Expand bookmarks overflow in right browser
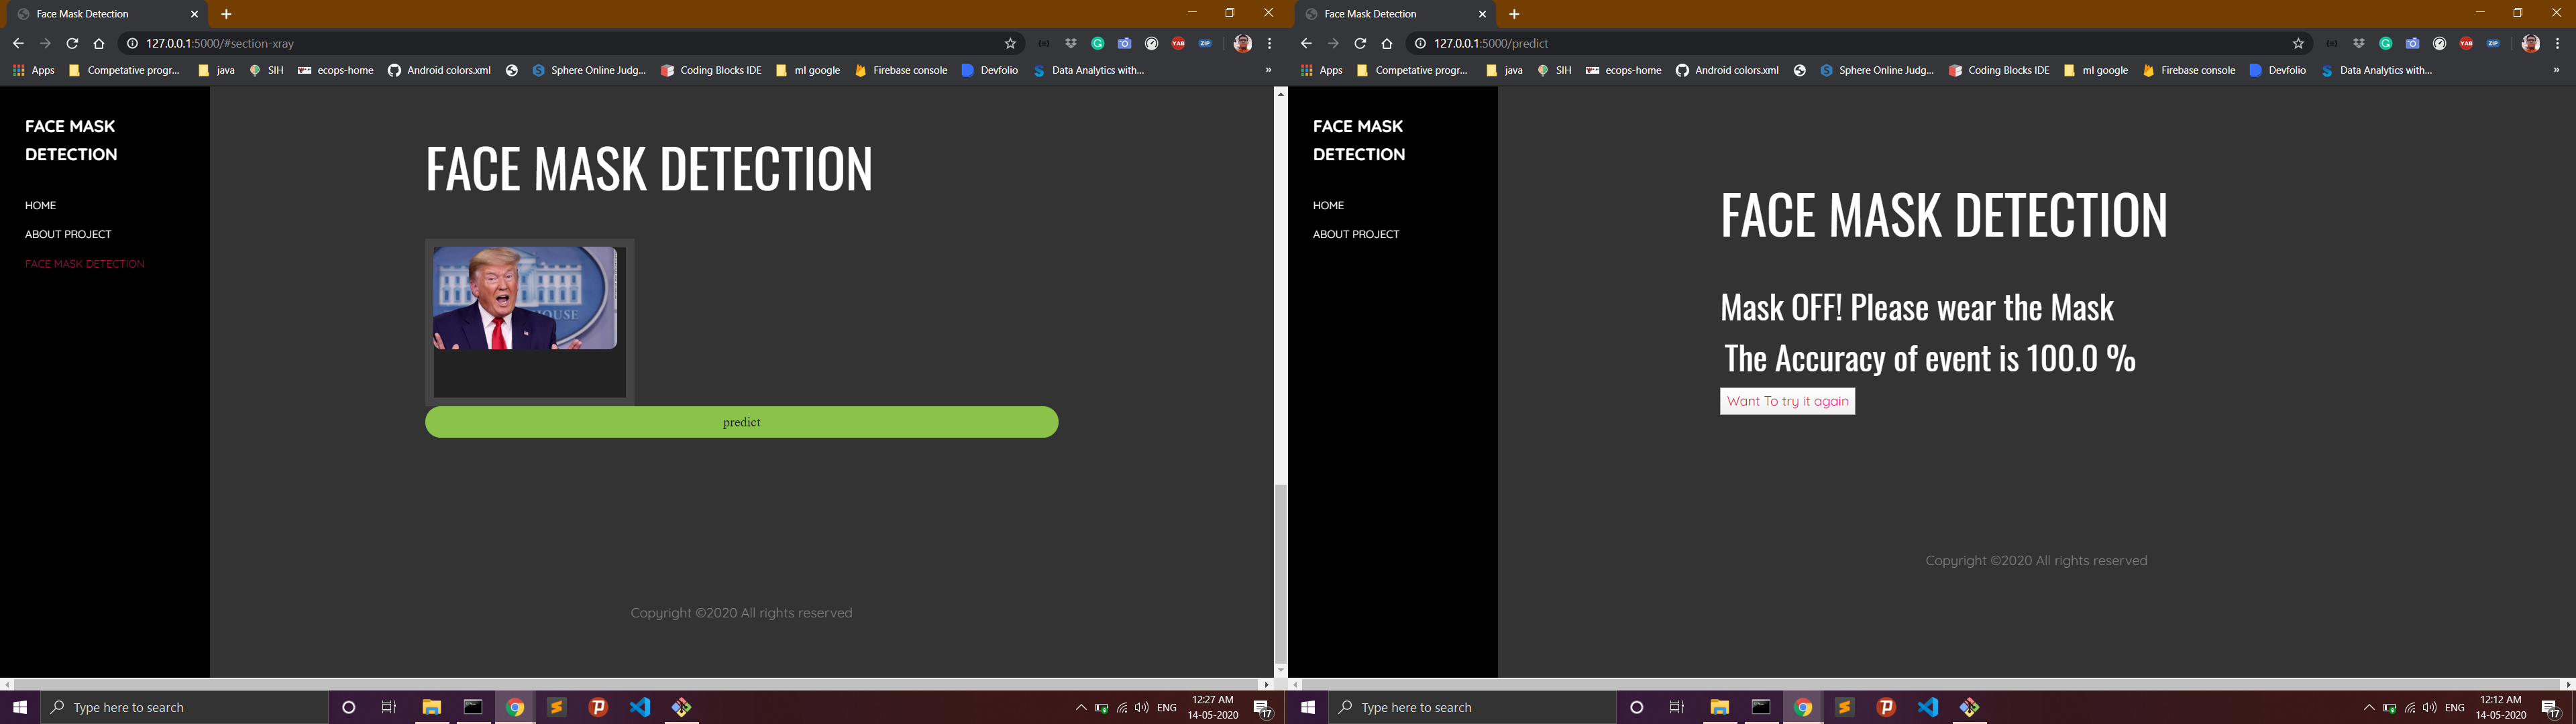 point(2556,70)
